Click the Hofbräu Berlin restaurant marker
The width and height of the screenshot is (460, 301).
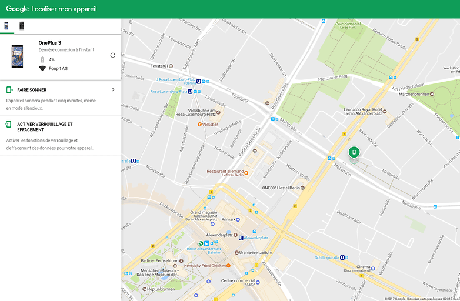click(x=246, y=173)
